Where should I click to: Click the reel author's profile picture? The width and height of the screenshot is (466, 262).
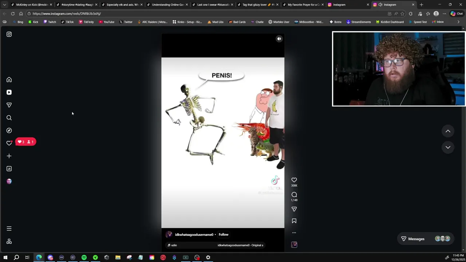169,235
